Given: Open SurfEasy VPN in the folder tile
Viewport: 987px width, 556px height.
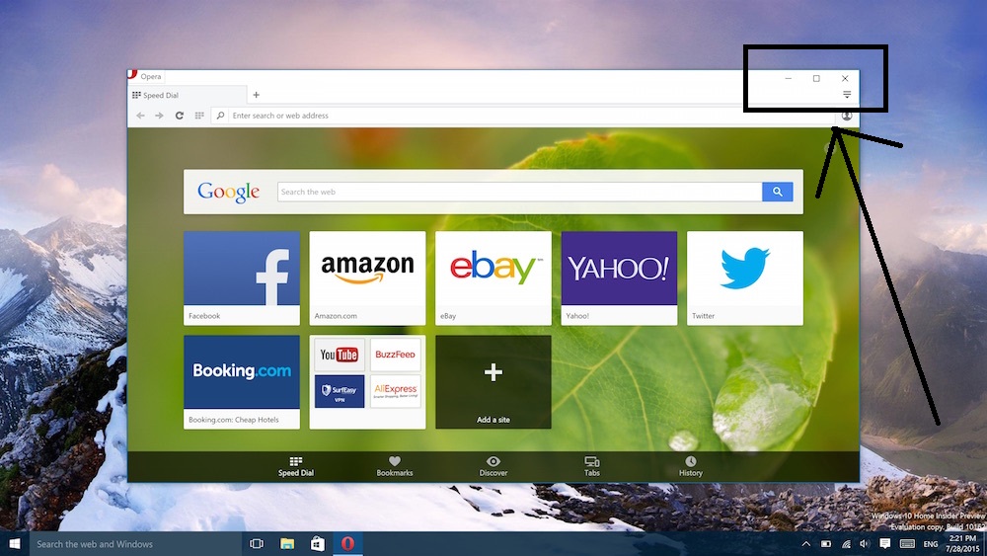Looking at the screenshot, I should (340, 392).
